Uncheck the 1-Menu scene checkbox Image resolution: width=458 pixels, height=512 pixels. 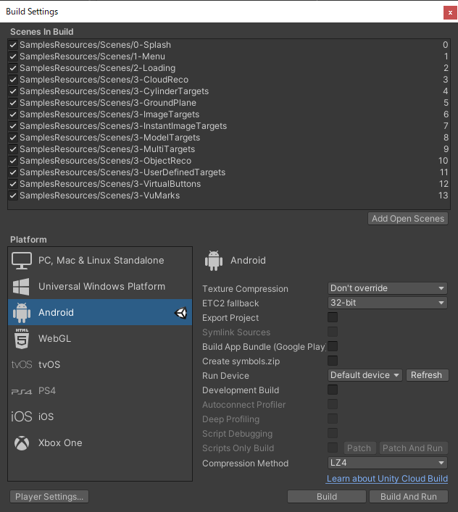13,56
